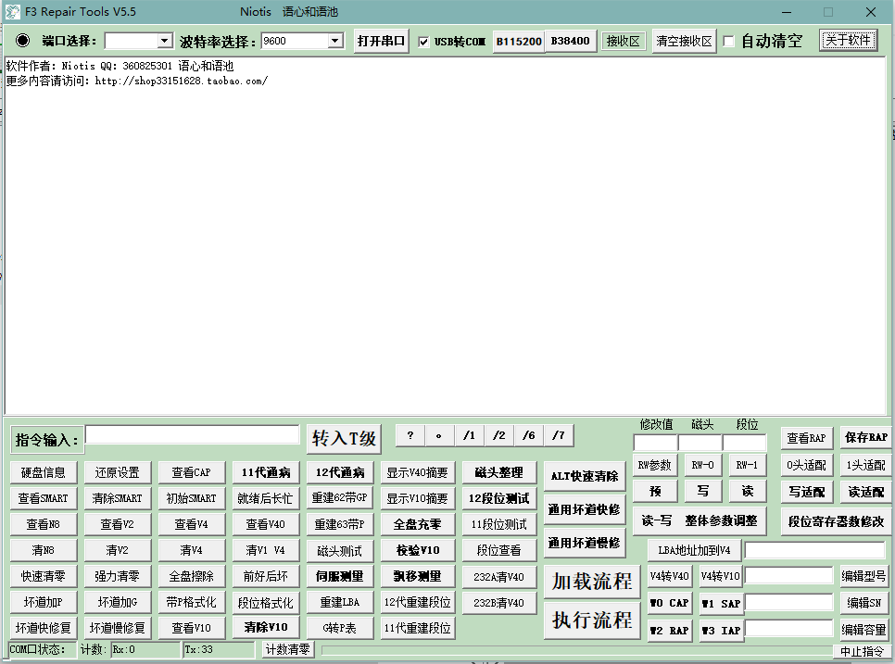The image size is (895, 664).
Task: Click in the 指令输入 command field
Action: click(x=193, y=435)
